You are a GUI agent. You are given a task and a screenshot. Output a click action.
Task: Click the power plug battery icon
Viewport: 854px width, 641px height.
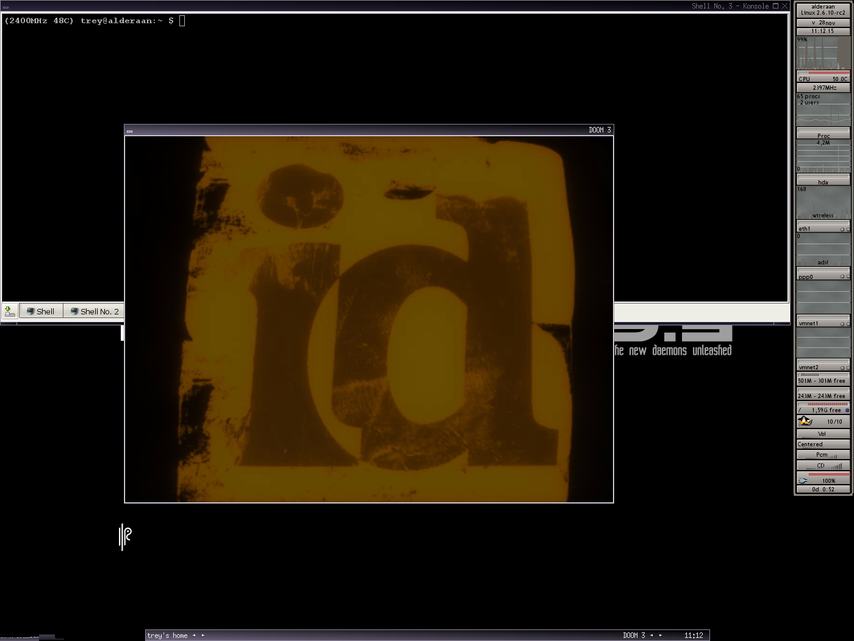point(803,480)
